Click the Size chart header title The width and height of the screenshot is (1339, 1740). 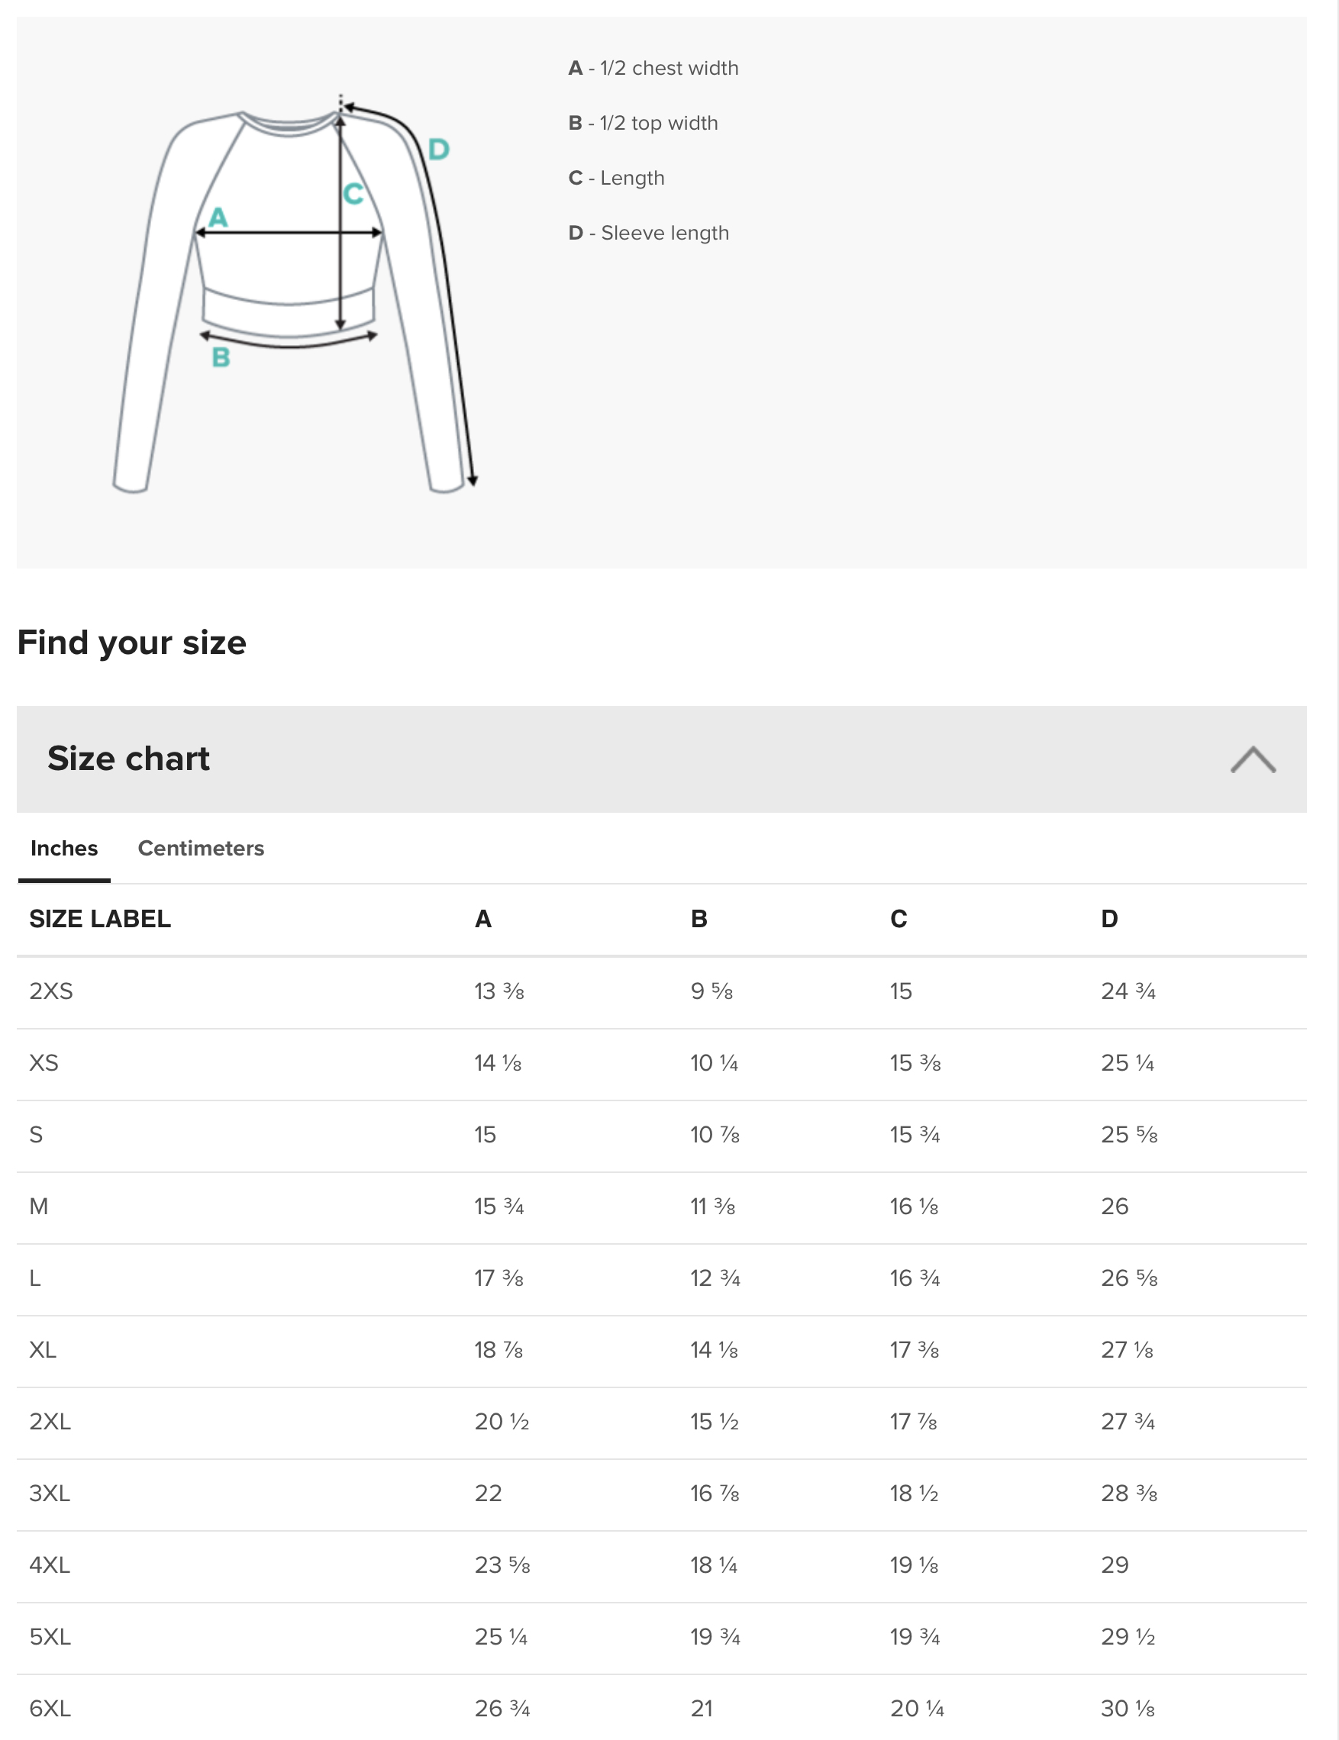pos(128,759)
